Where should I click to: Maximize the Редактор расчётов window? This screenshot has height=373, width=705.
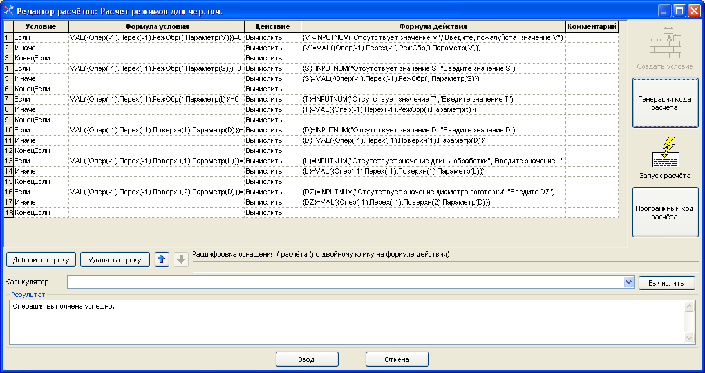click(x=679, y=10)
